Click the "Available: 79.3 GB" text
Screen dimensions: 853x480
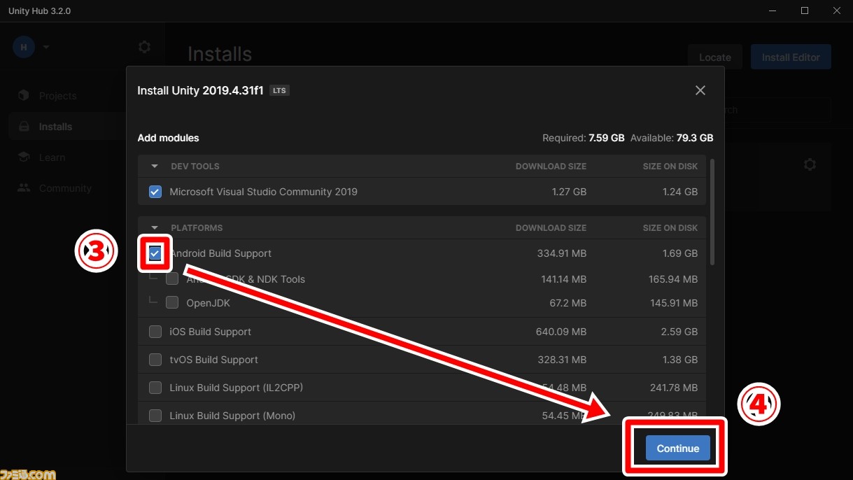pos(672,138)
